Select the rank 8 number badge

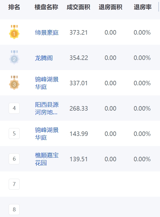[x=14, y=209]
